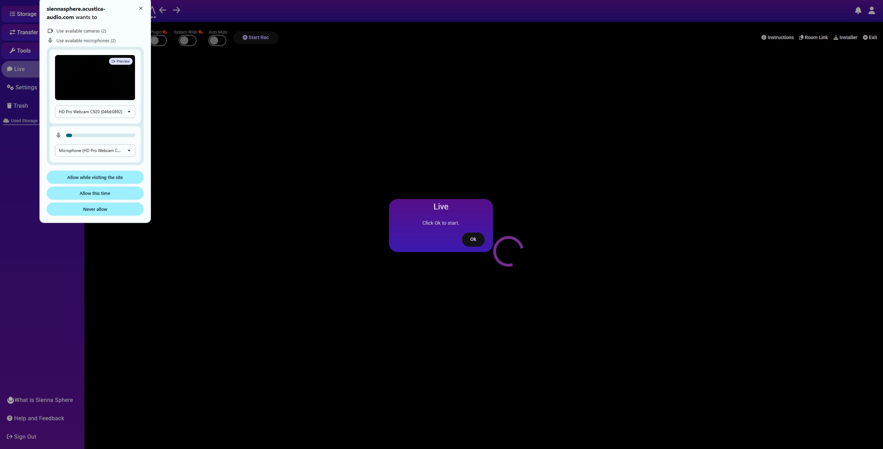Click the back arrow navigation icon

click(163, 10)
